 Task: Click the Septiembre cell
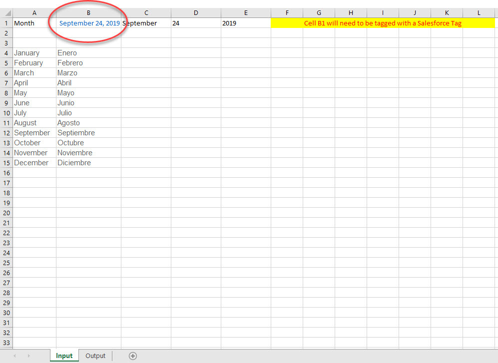tap(88, 133)
